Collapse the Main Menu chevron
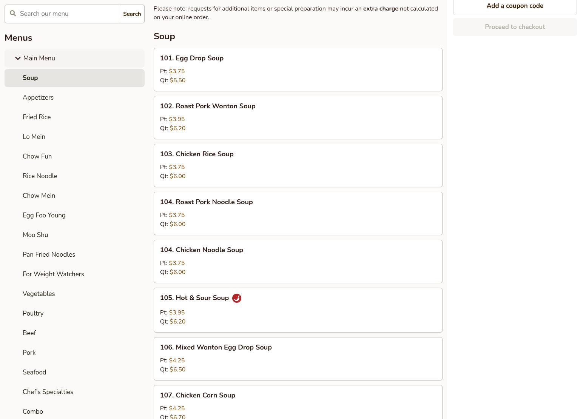The image size is (583, 419). coord(18,58)
